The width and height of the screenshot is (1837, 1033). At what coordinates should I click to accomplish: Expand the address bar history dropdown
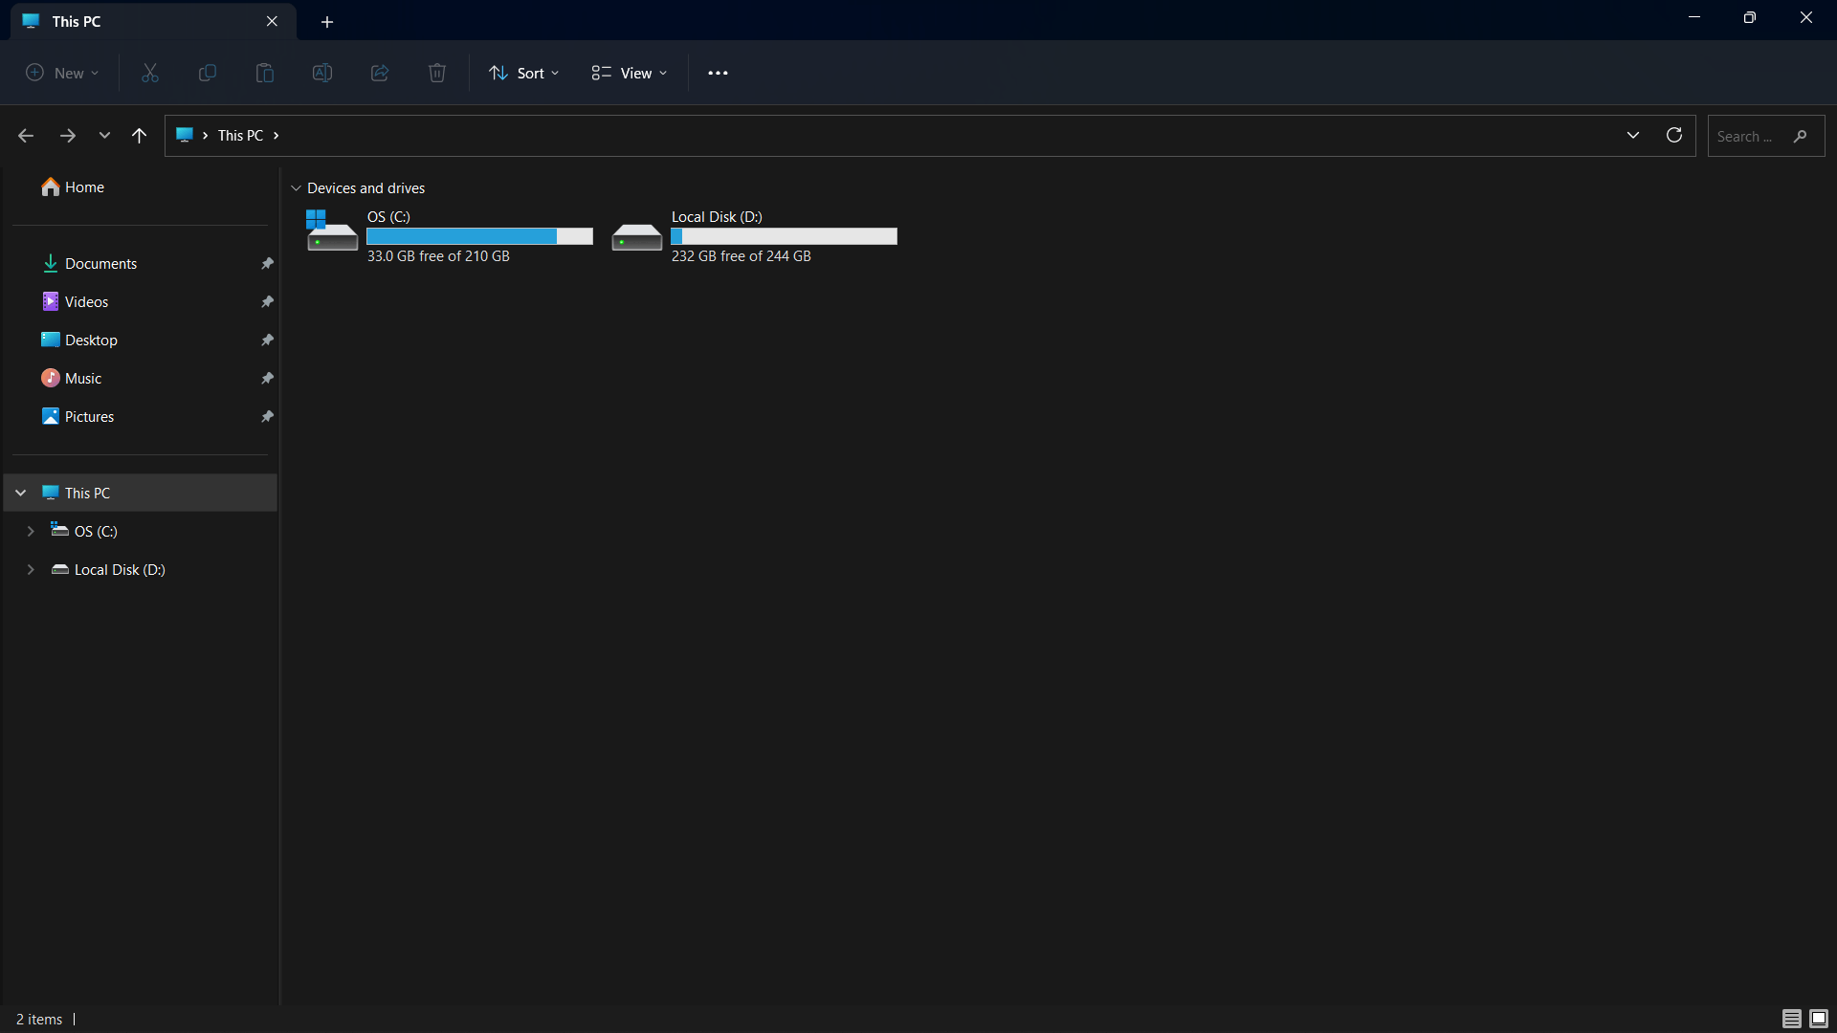pyautogui.click(x=1633, y=135)
